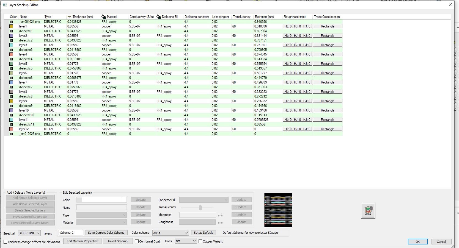The height and width of the screenshot is (248, 459).
Task: Click the Cancel button
Action: (441, 242)
